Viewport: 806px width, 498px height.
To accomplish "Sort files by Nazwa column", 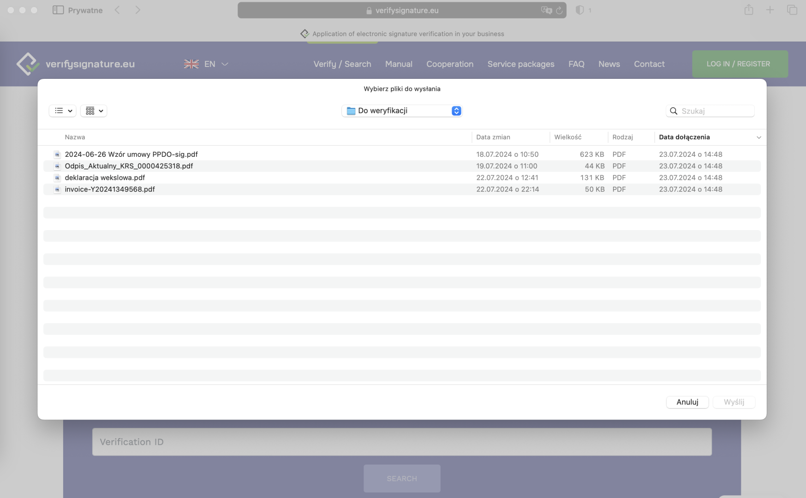I will 75,137.
